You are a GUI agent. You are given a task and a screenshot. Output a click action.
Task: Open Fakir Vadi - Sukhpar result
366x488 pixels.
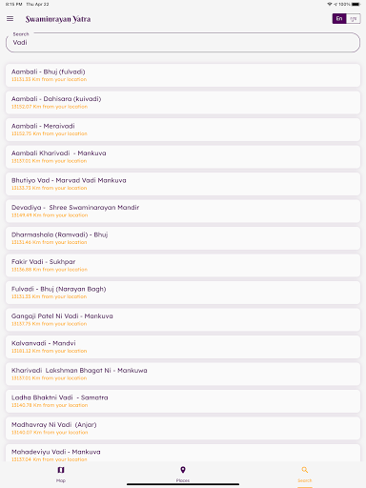pyautogui.click(x=183, y=265)
